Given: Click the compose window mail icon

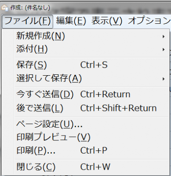Looking at the screenshot, I should (5, 7).
